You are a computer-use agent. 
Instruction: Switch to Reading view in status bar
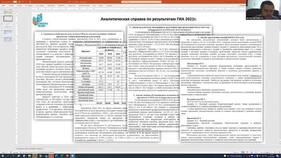(x=252, y=152)
